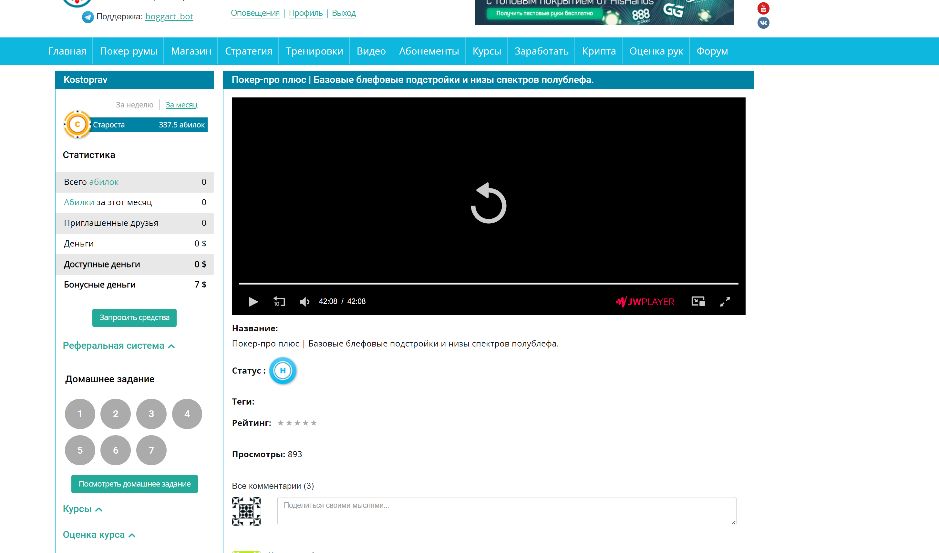Click the Telegram support icon
The height and width of the screenshot is (553, 939).
88,17
